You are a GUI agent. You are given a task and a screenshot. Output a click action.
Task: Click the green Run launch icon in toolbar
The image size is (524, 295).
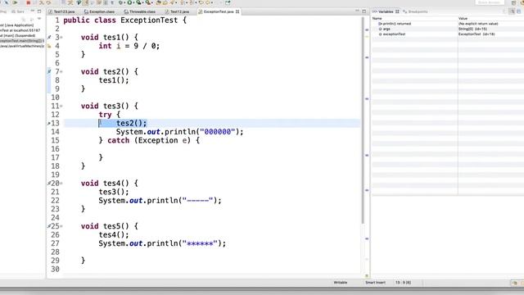coord(129,2)
